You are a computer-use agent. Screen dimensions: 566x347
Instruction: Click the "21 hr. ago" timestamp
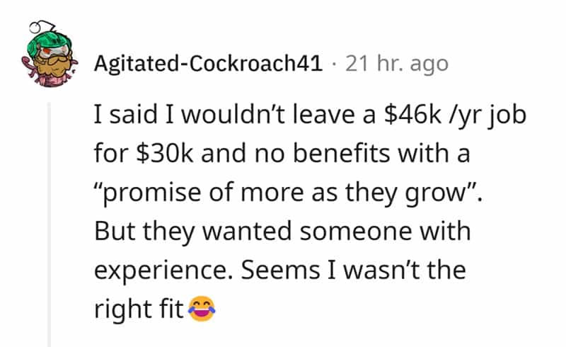click(x=395, y=64)
